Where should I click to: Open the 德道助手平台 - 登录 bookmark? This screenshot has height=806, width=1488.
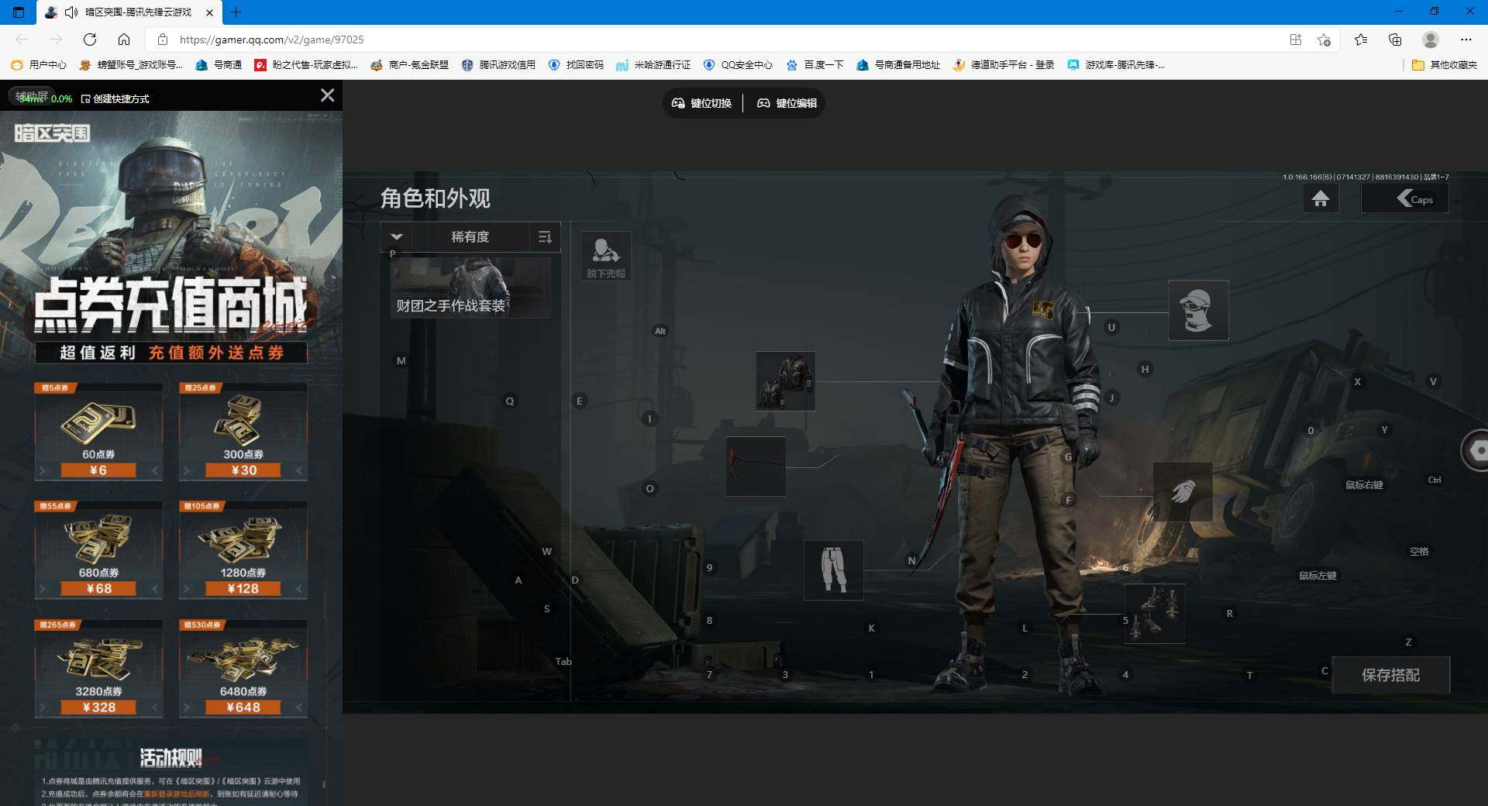1004,65
